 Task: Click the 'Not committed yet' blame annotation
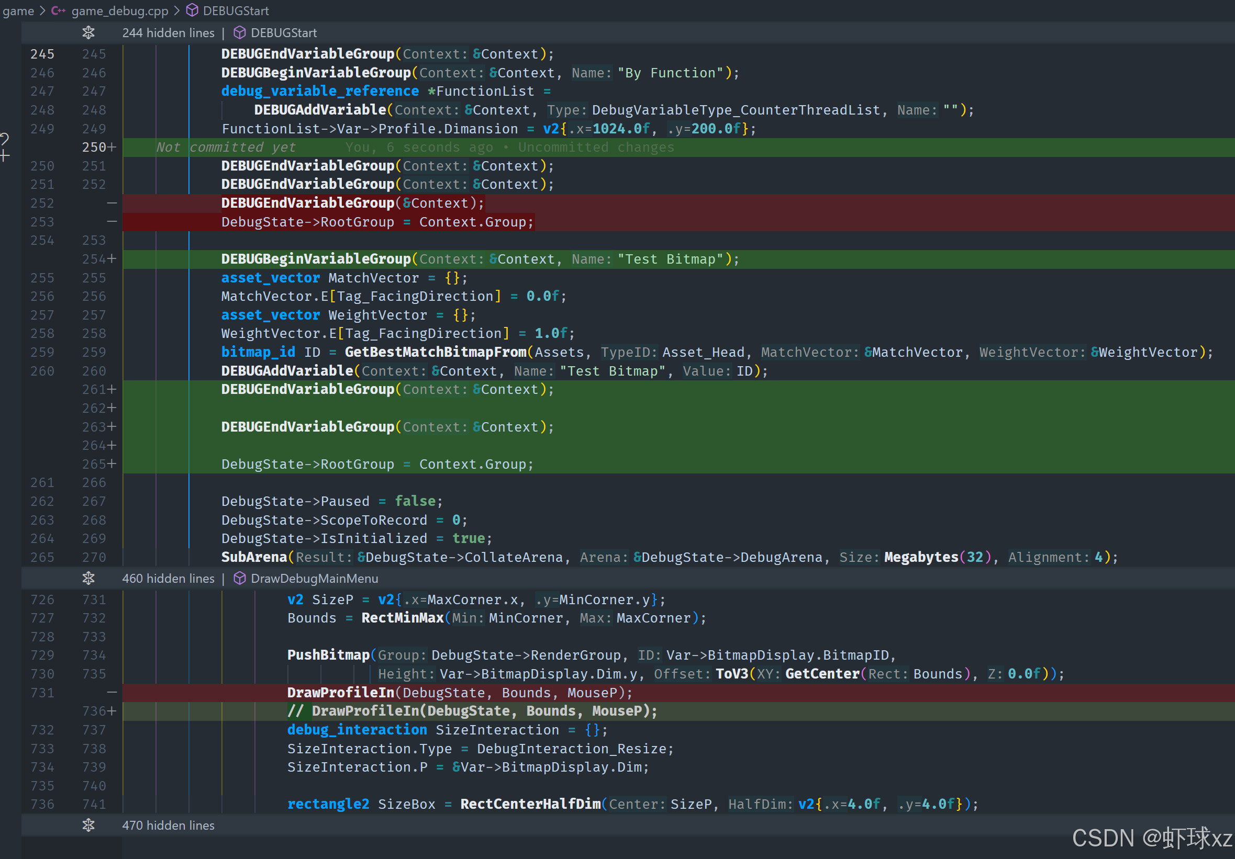point(226,148)
